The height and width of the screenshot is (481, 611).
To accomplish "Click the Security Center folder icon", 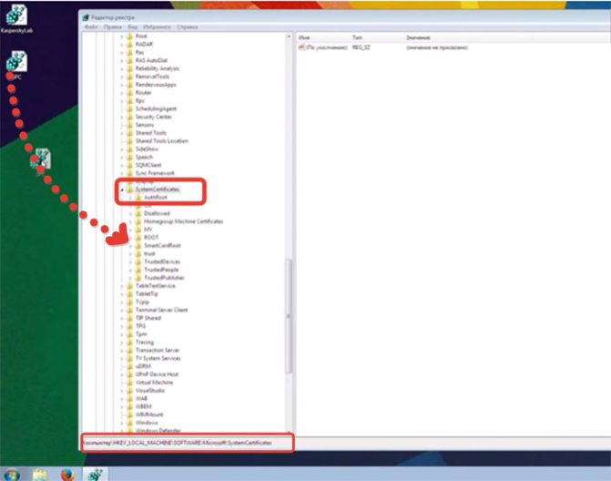I will click(x=130, y=117).
